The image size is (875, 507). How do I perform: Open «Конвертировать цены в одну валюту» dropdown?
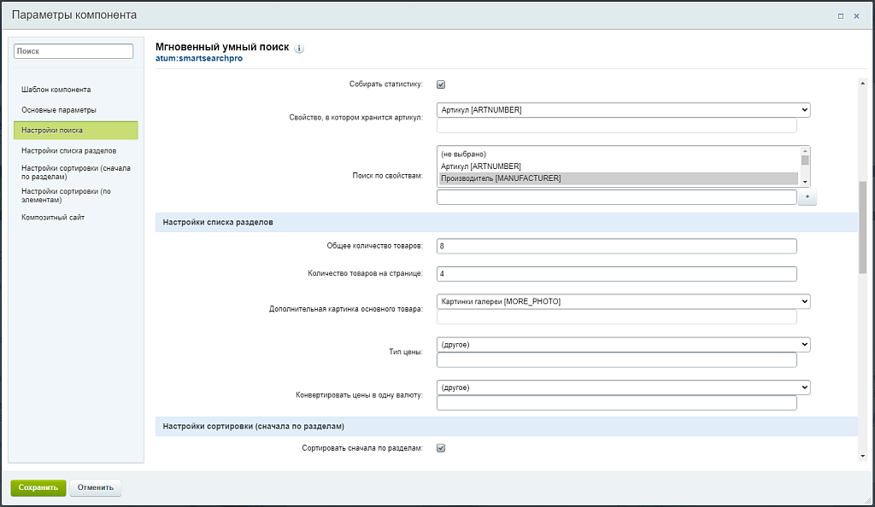point(623,388)
